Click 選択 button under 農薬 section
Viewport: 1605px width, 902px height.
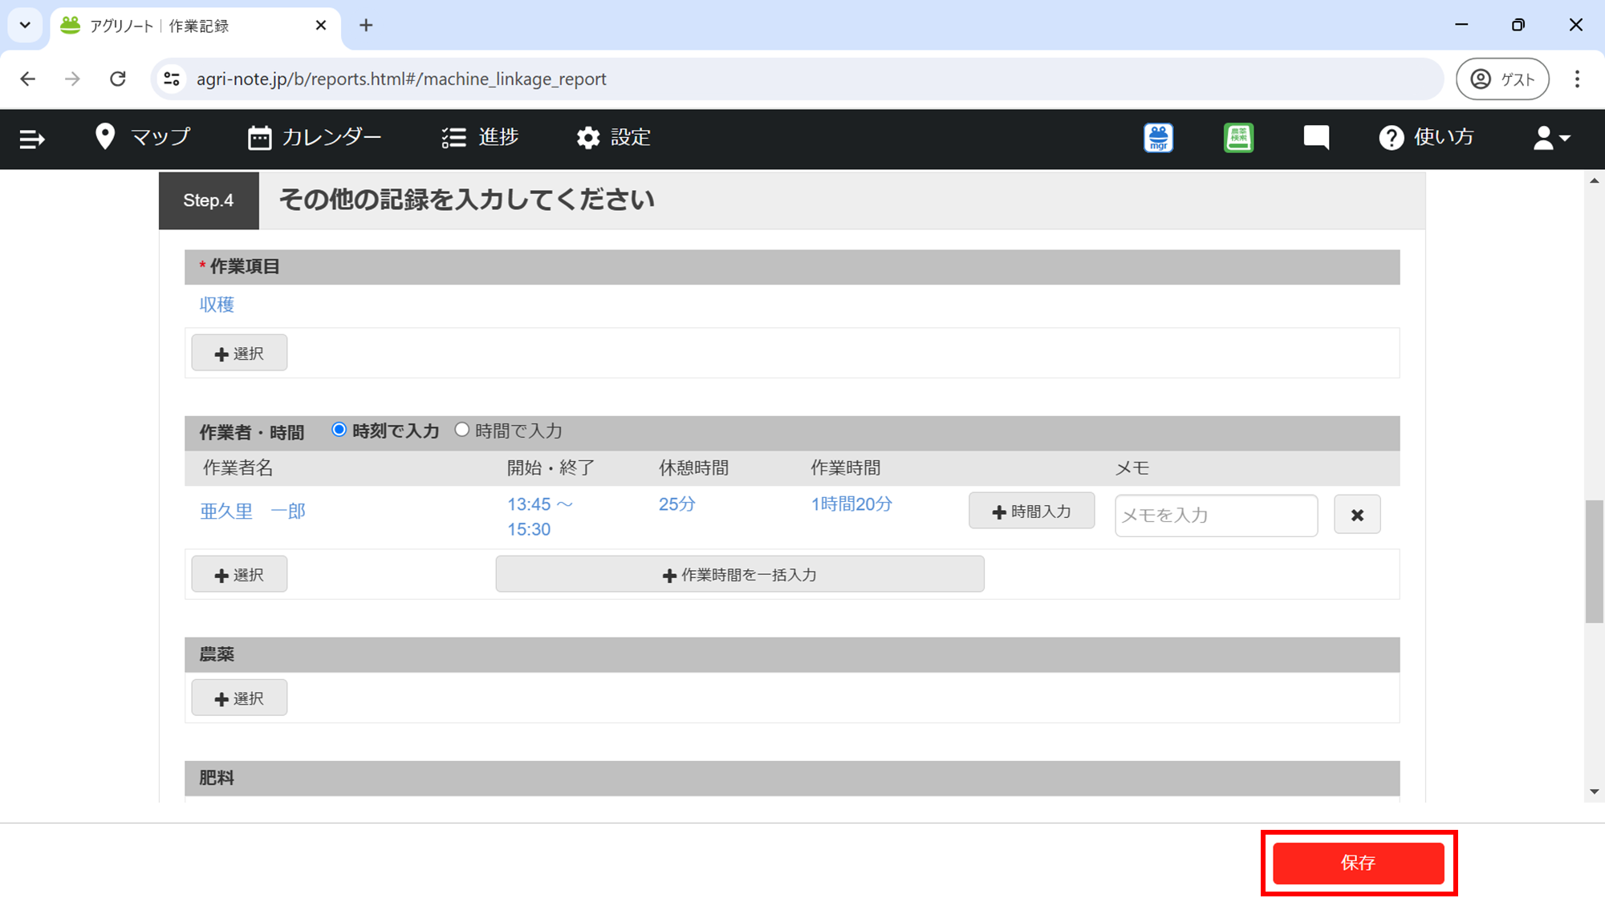click(239, 698)
